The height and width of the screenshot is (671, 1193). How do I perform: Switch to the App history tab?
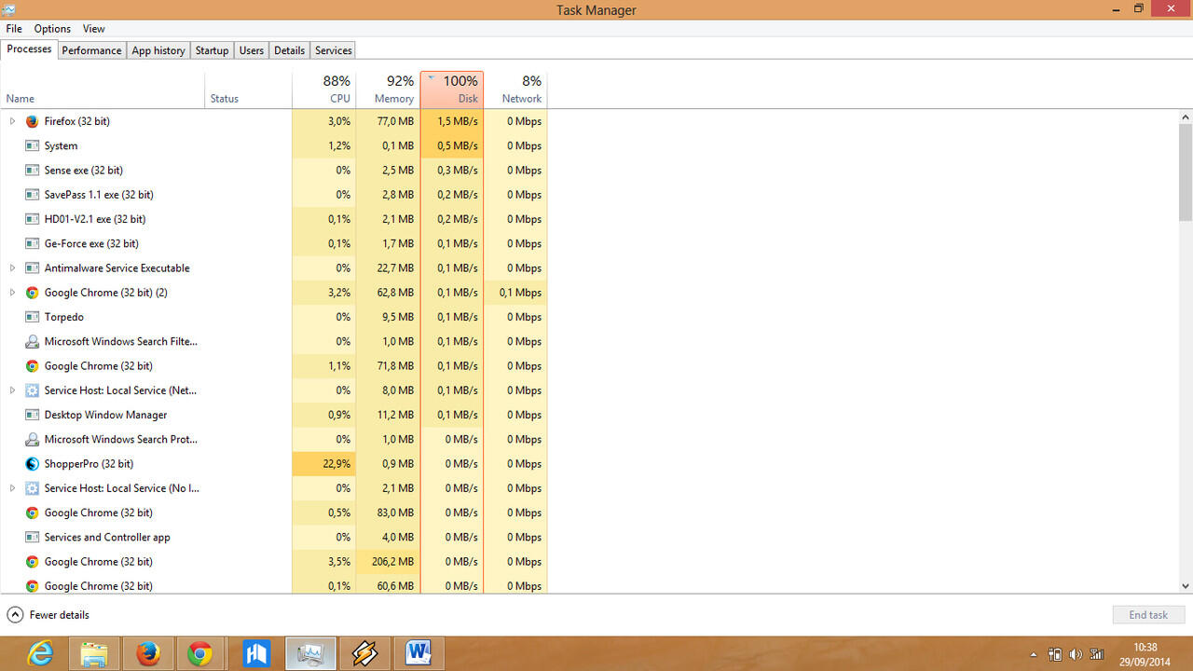tap(158, 50)
